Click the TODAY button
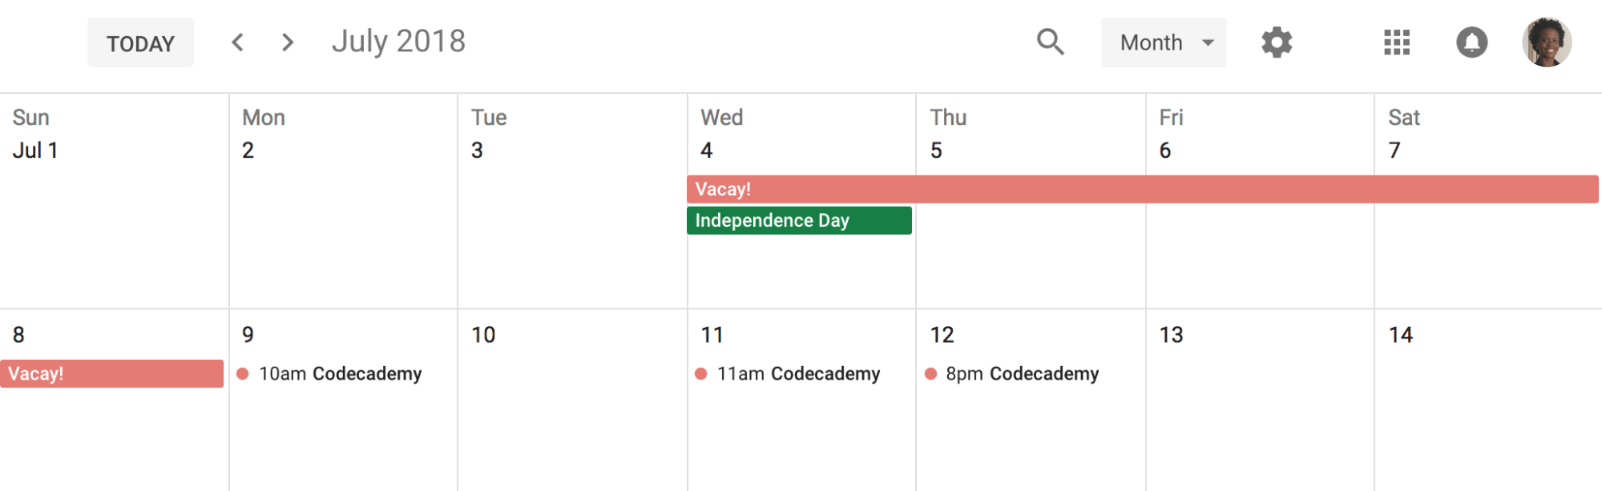Image resolution: width=1602 pixels, height=491 pixels. 140,42
